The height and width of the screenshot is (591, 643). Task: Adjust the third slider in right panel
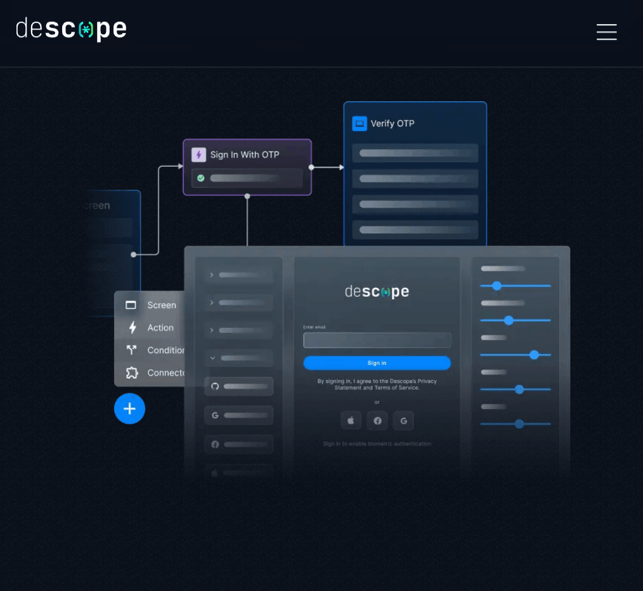pos(533,354)
